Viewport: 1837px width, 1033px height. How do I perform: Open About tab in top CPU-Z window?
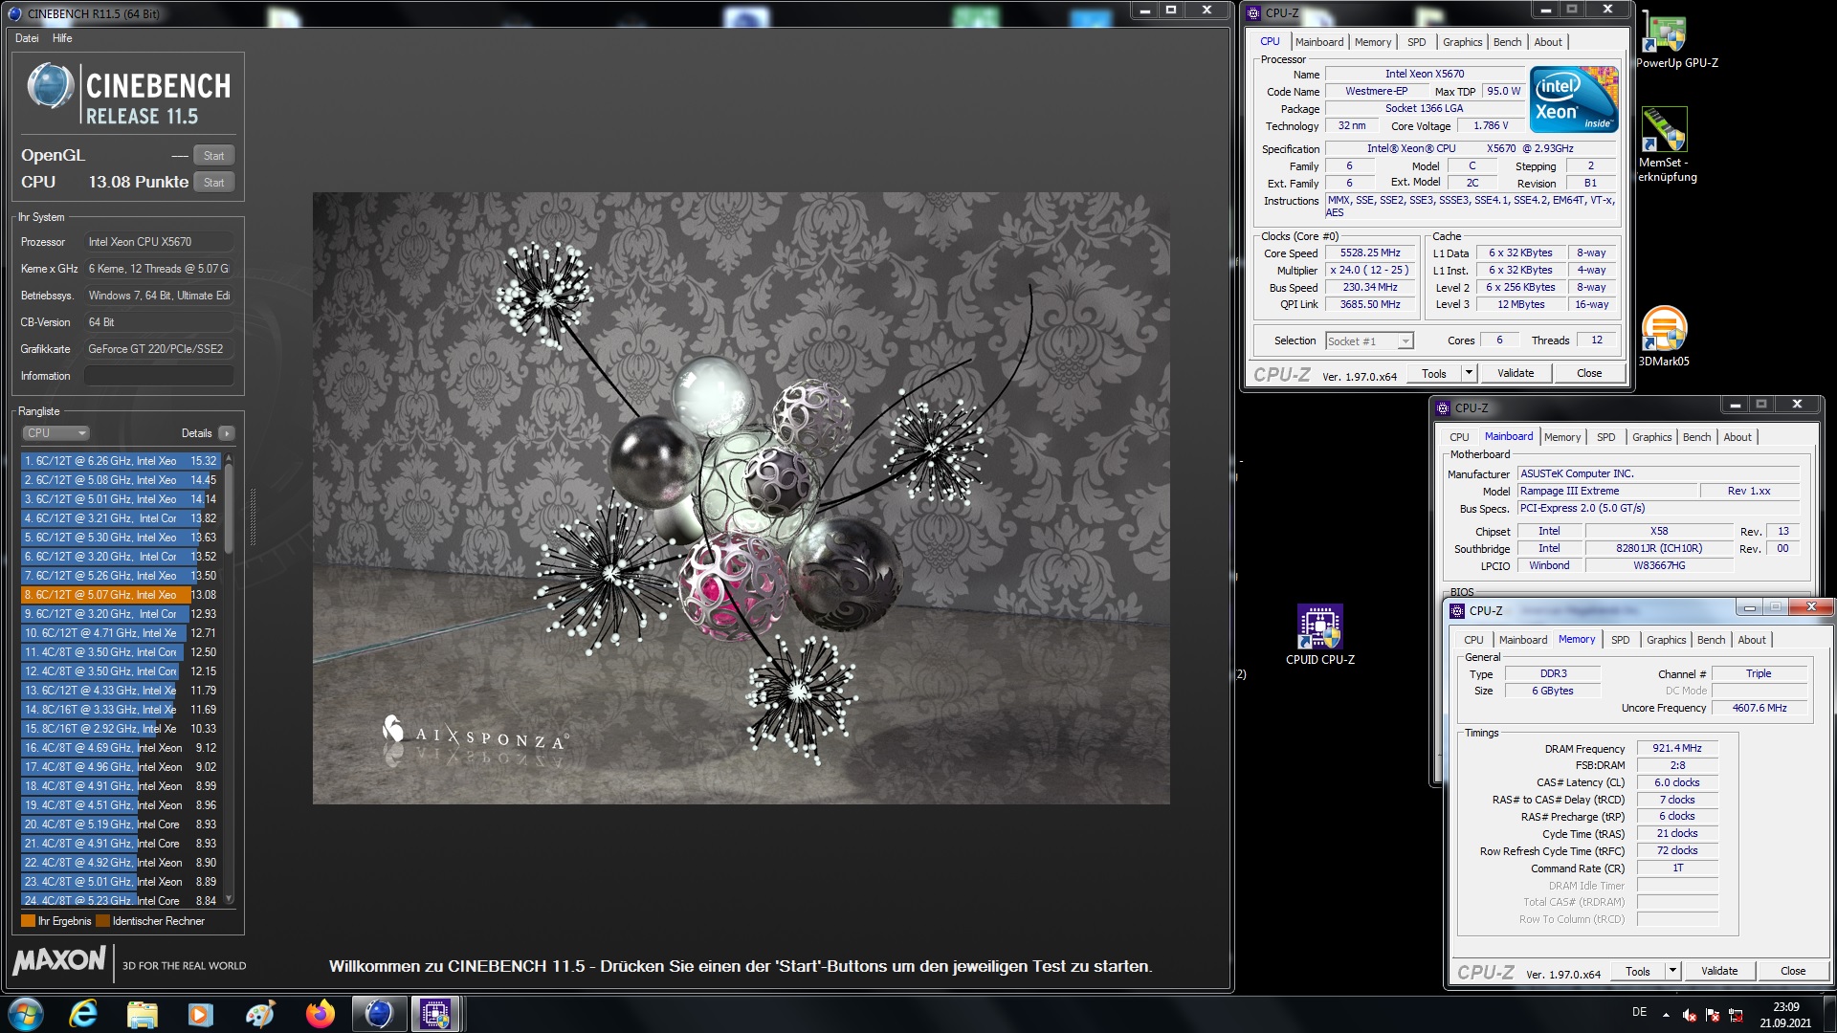1548,42
